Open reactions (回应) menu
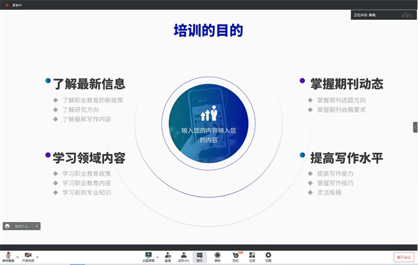The image size is (418, 265). point(236,257)
